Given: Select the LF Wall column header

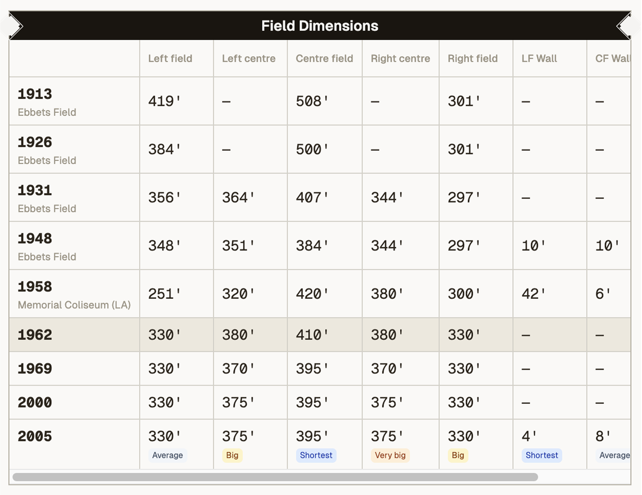Looking at the screenshot, I should tap(538, 58).
